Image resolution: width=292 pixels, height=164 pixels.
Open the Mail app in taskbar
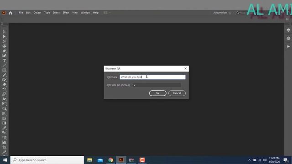coord(100,160)
